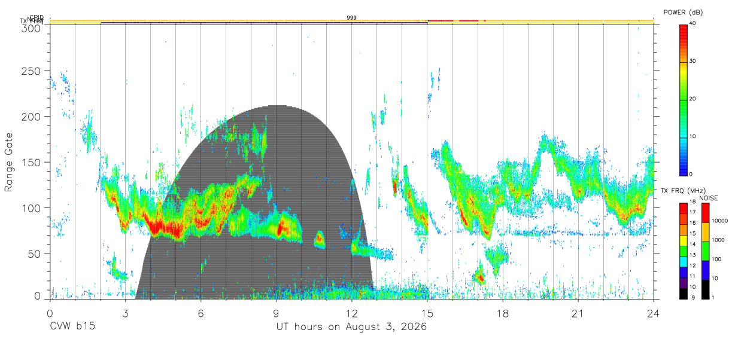Click the 20 tick on power colorbar
735x339 pixels.
pos(693,99)
